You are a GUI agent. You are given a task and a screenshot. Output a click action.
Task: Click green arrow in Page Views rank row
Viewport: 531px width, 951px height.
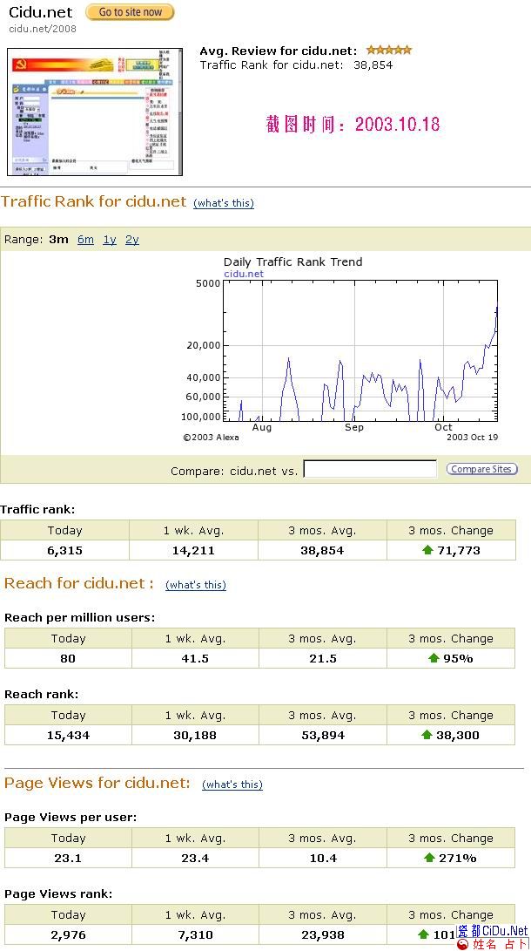(x=424, y=934)
